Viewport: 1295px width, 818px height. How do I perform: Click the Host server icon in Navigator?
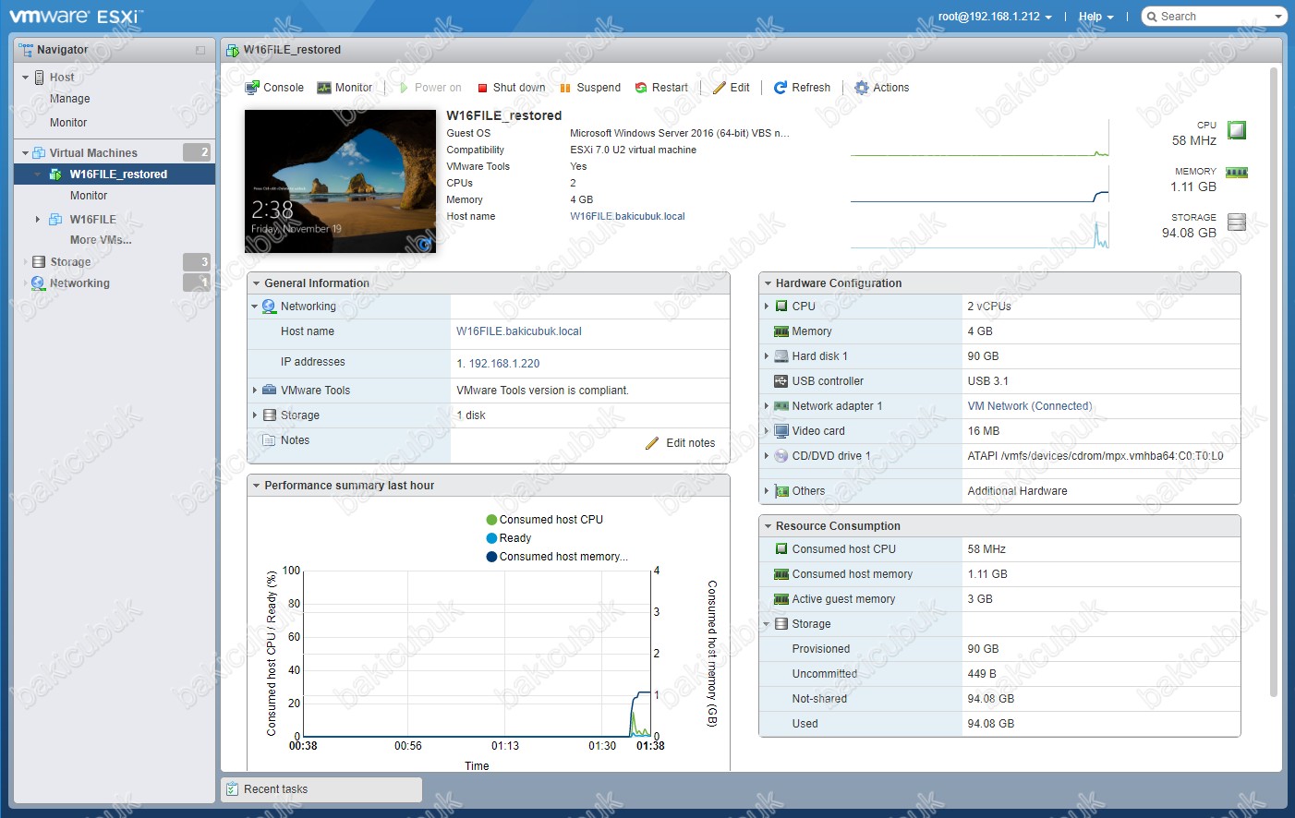[40, 78]
